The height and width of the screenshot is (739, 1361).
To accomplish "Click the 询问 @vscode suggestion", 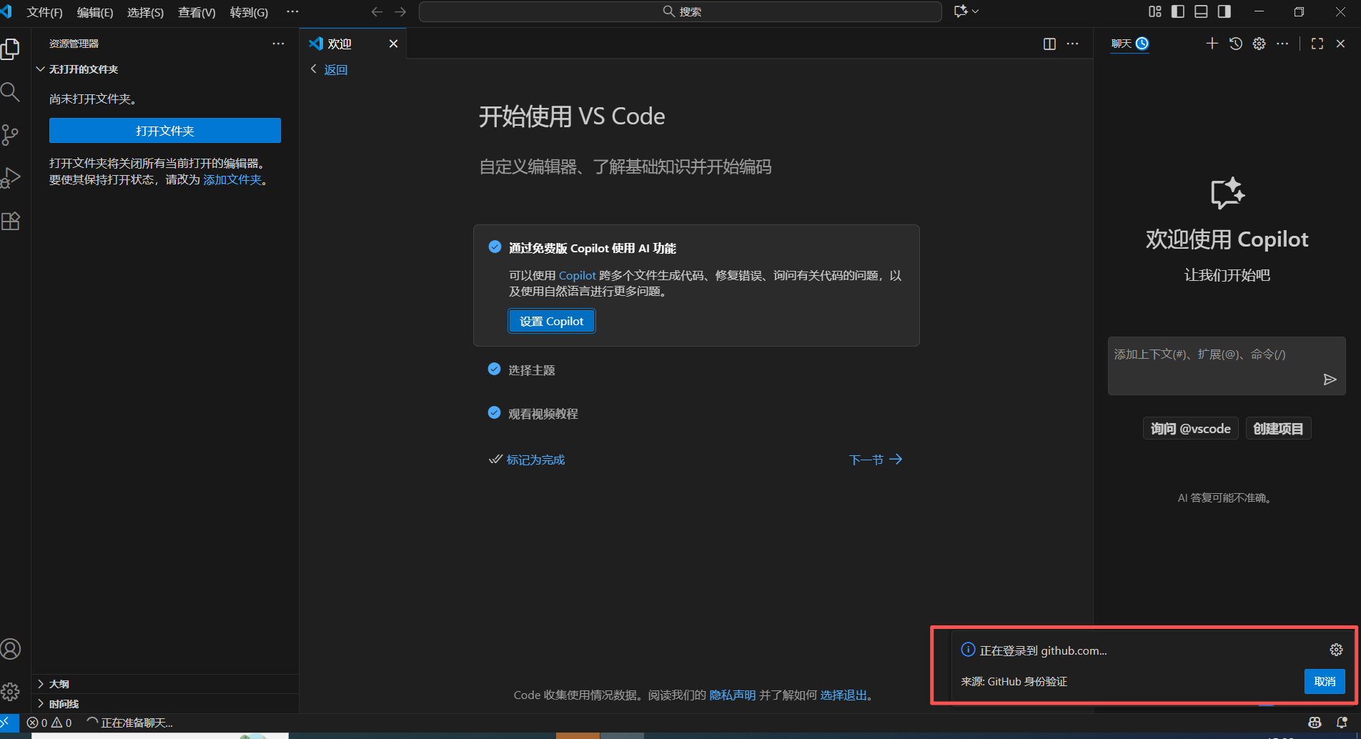I will pos(1190,428).
